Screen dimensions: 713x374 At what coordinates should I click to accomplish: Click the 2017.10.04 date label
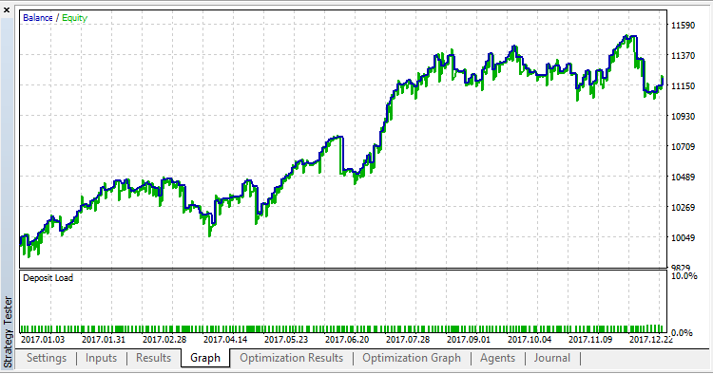[530, 340]
